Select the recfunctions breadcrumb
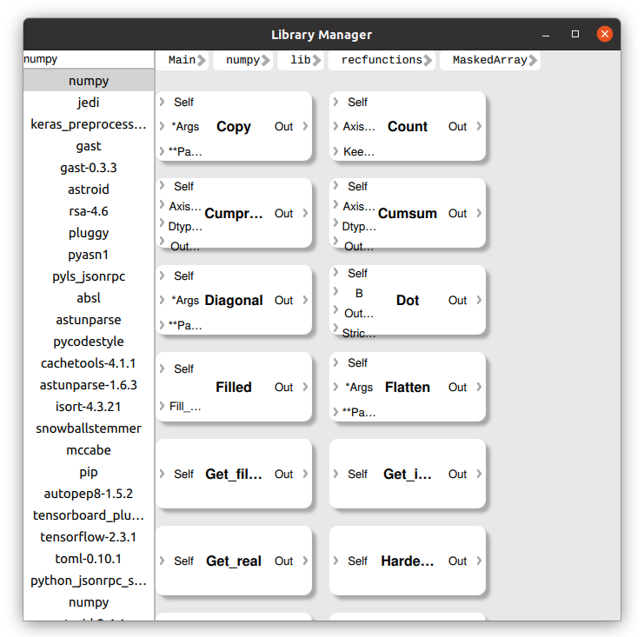Screen dimensions: 644x637 click(x=382, y=60)
